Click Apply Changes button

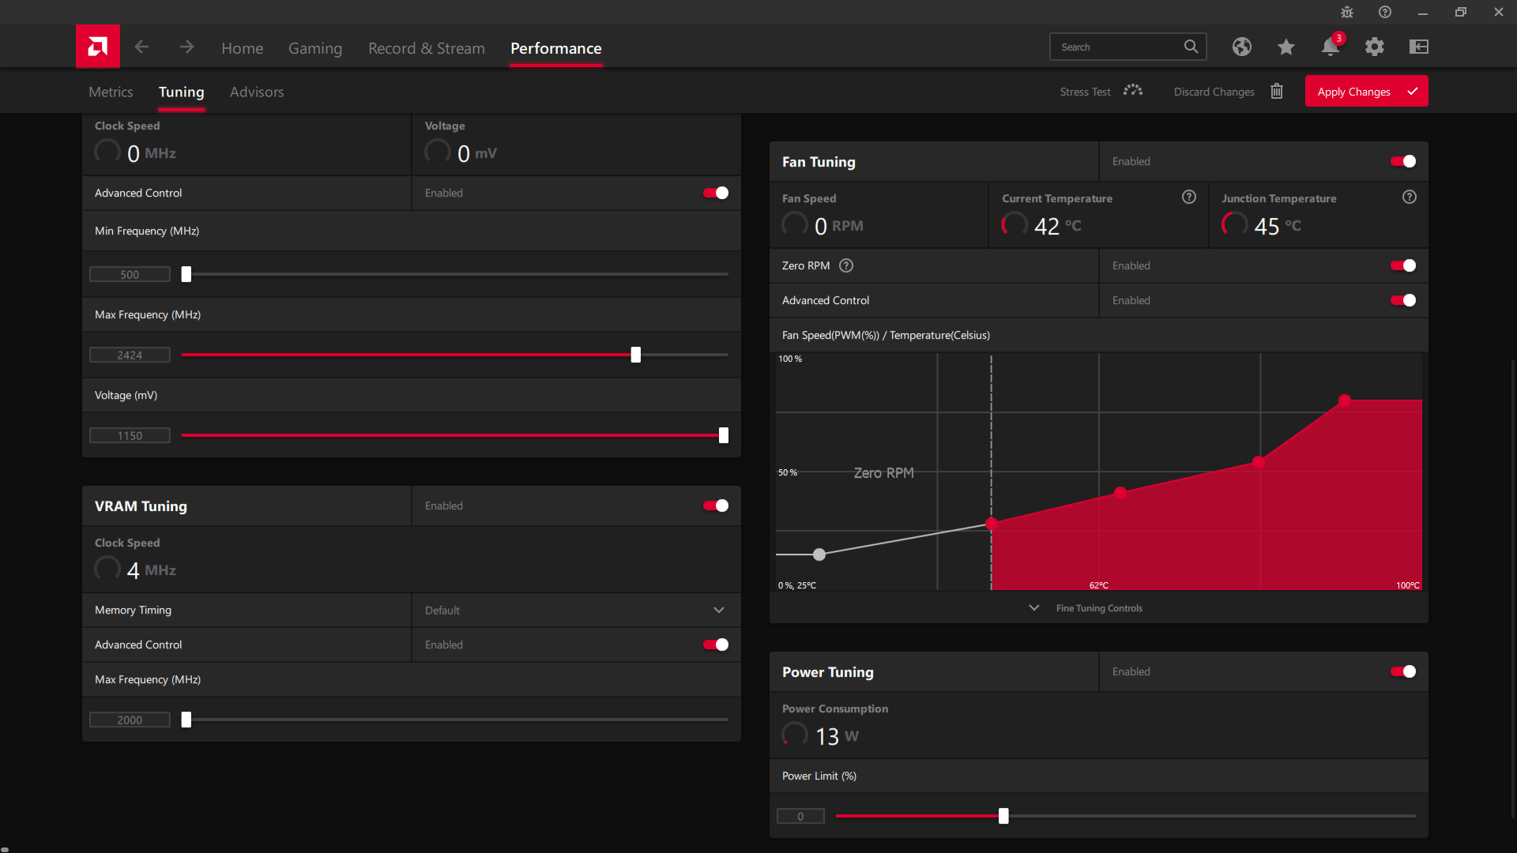tap(1366, 91)
